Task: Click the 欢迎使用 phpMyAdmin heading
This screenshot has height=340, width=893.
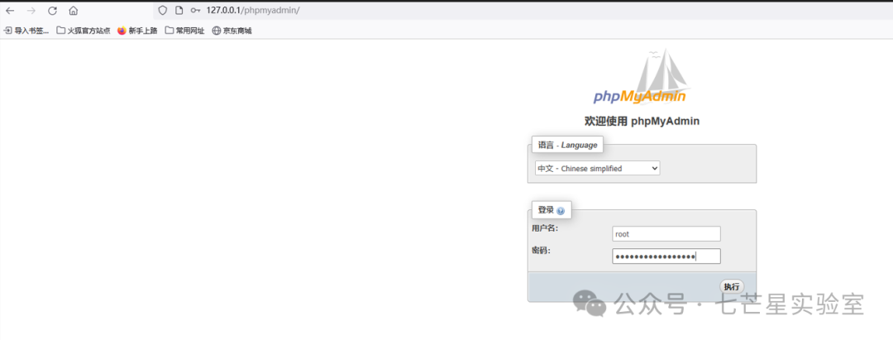Action: coord(642,121)
